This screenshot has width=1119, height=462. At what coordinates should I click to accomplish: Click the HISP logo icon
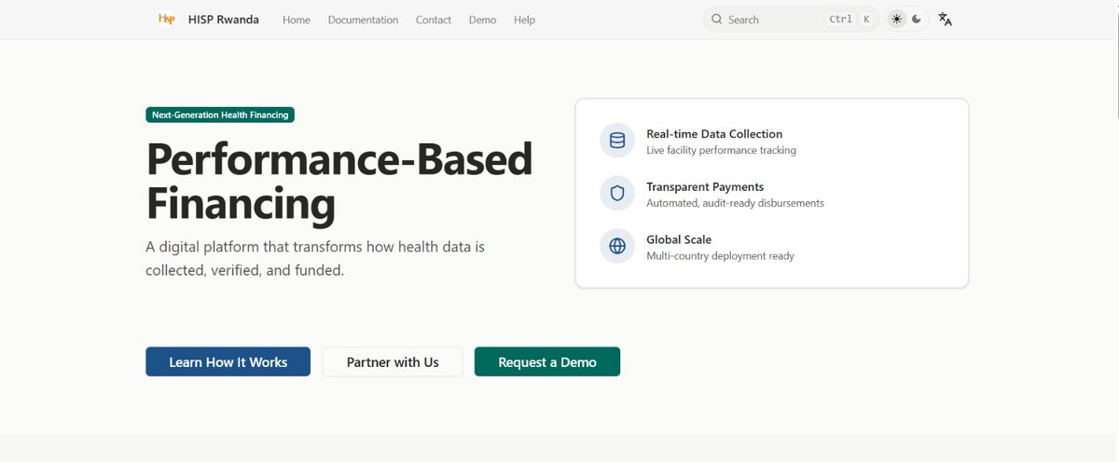pyautogui.click(x=167, y=19)
